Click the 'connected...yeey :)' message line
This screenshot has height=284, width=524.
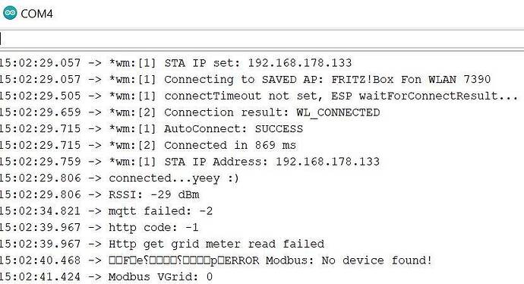click(119, 178)
